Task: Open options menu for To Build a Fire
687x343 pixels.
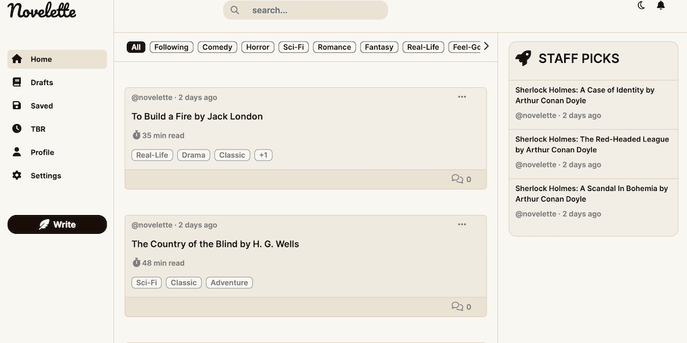Action: click(x=462, y=97)
